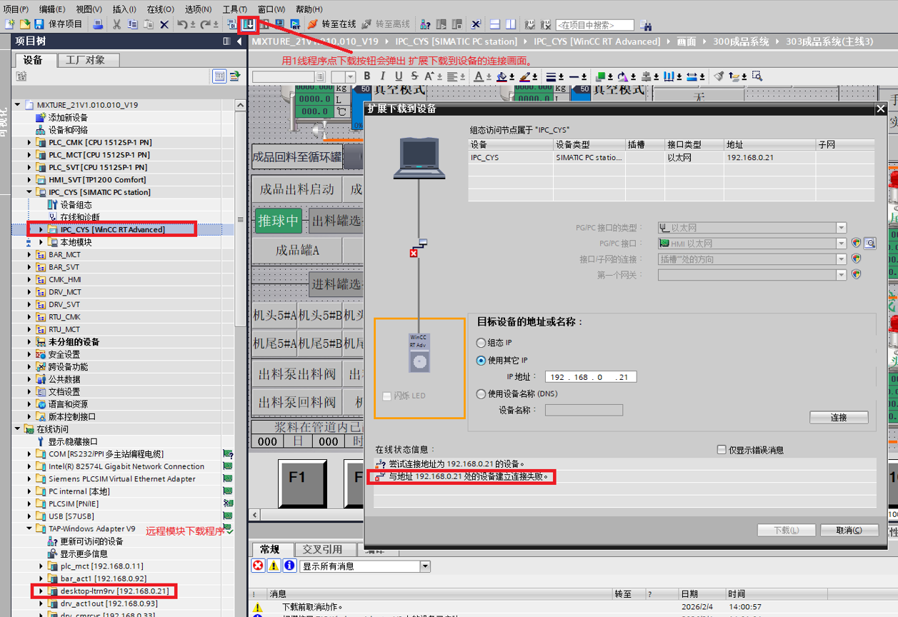Pick the fill color bucket swatch
This screenshot has height=617, width=898.
point(502,76)
